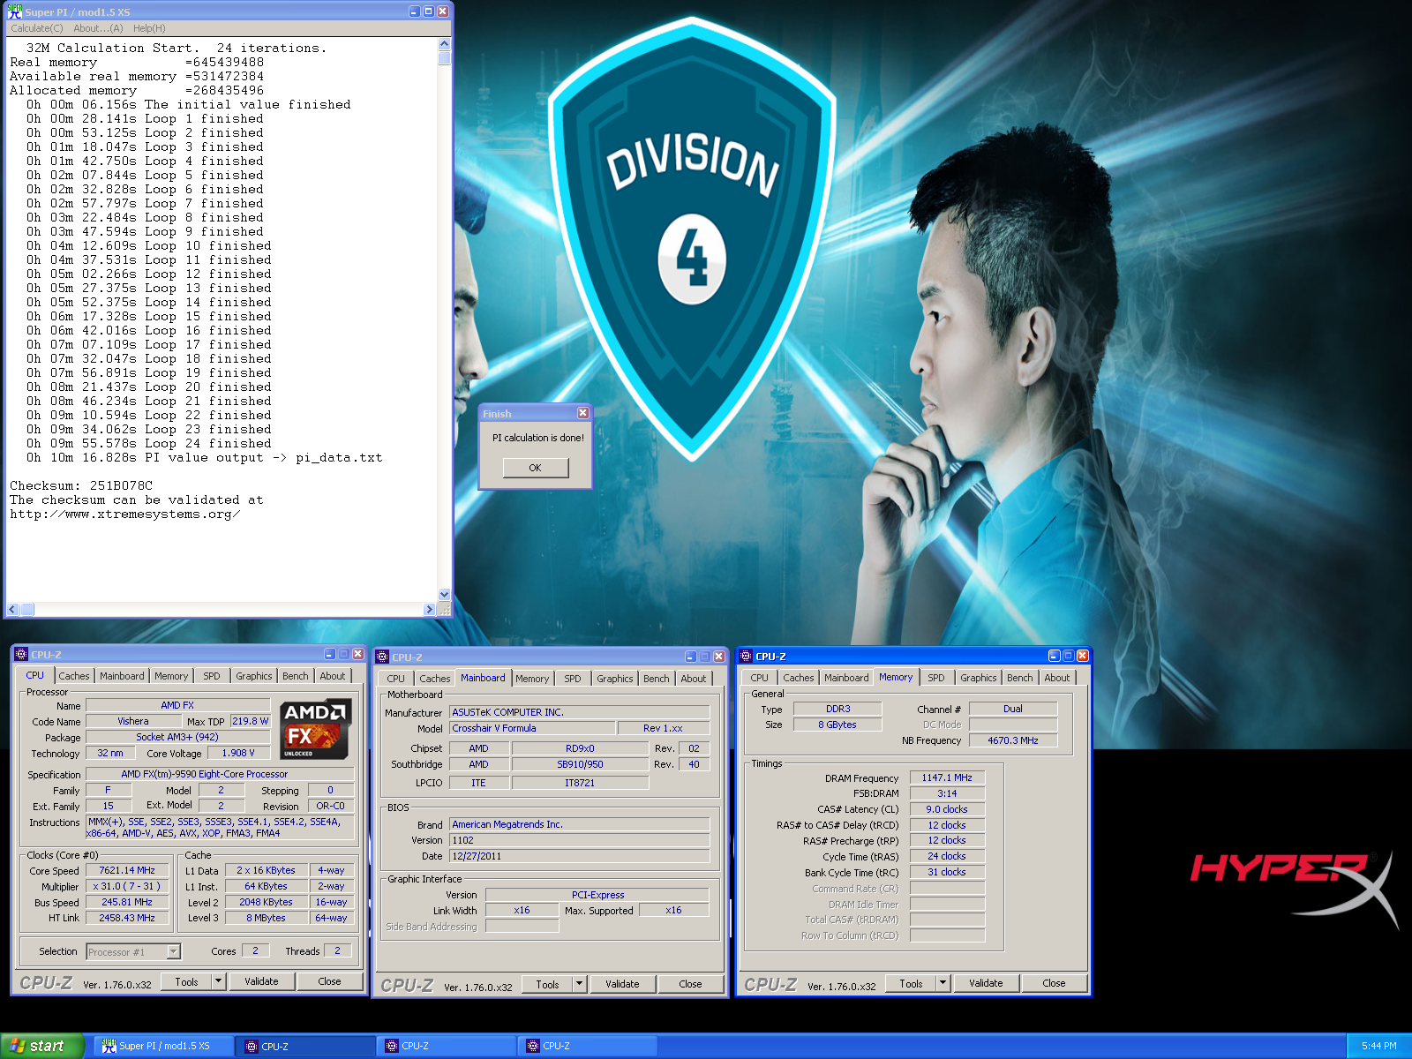Switch to Graphics tab in CPU window
The width and height of the screenshot is (1412, 1059).
[x=254, y=676]
